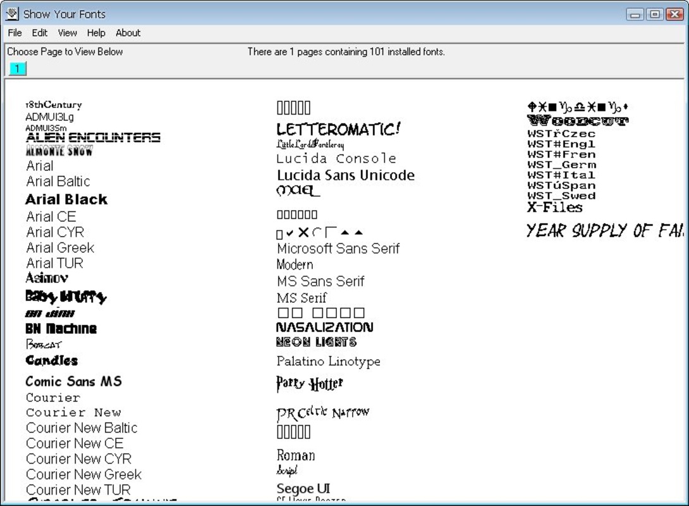Choose the Comic Sans MS font sample
Screen dimensions: 689x506
[x=73, y=381]
